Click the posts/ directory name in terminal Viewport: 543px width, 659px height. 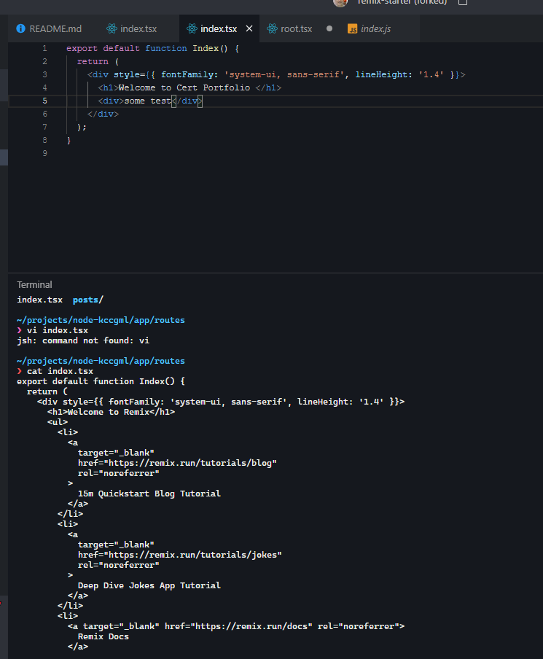click(87, 299)
